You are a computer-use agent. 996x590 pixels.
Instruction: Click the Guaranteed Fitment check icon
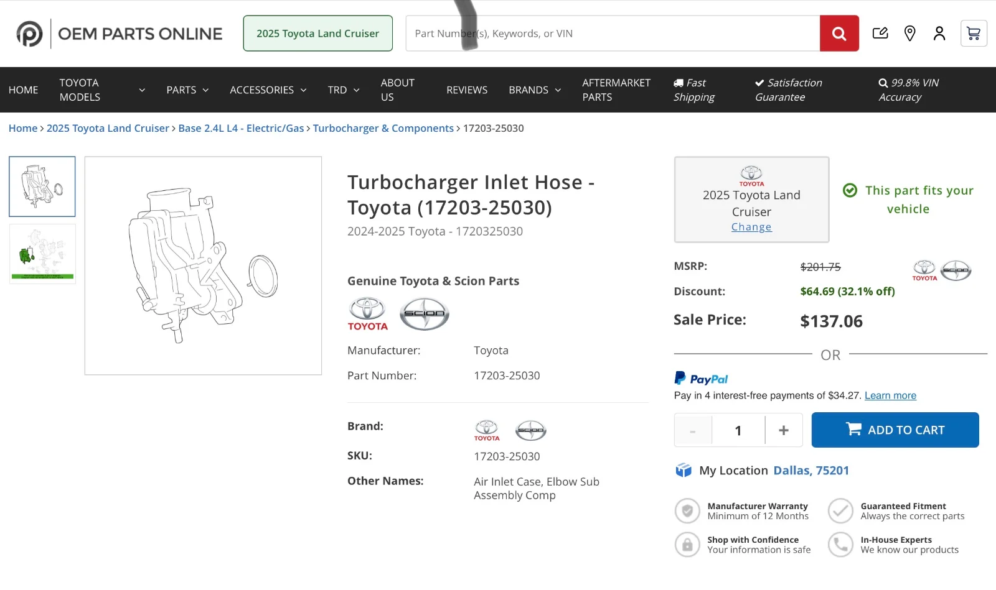click(840, 511)
